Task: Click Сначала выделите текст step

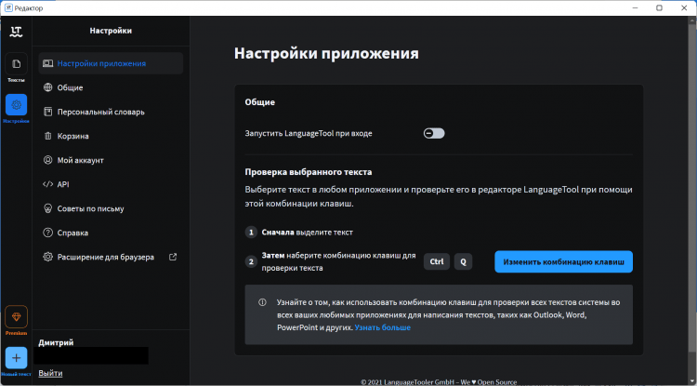Action: coord(308,233)
